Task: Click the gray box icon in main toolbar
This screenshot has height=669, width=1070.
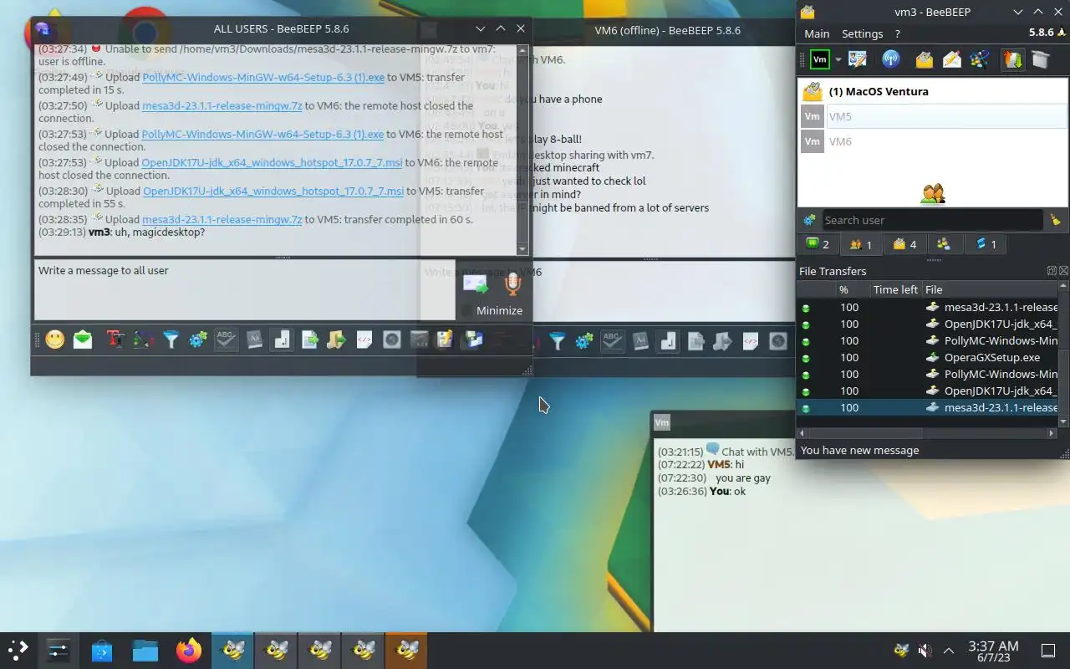Action: pyautogui.click(x=1040, y=59)
